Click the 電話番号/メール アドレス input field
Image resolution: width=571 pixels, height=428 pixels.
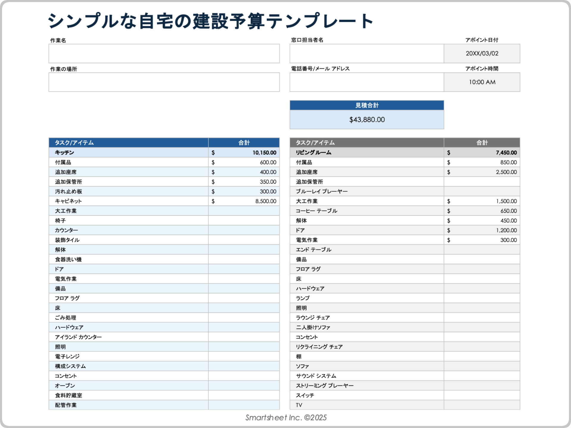click(366, 82)
